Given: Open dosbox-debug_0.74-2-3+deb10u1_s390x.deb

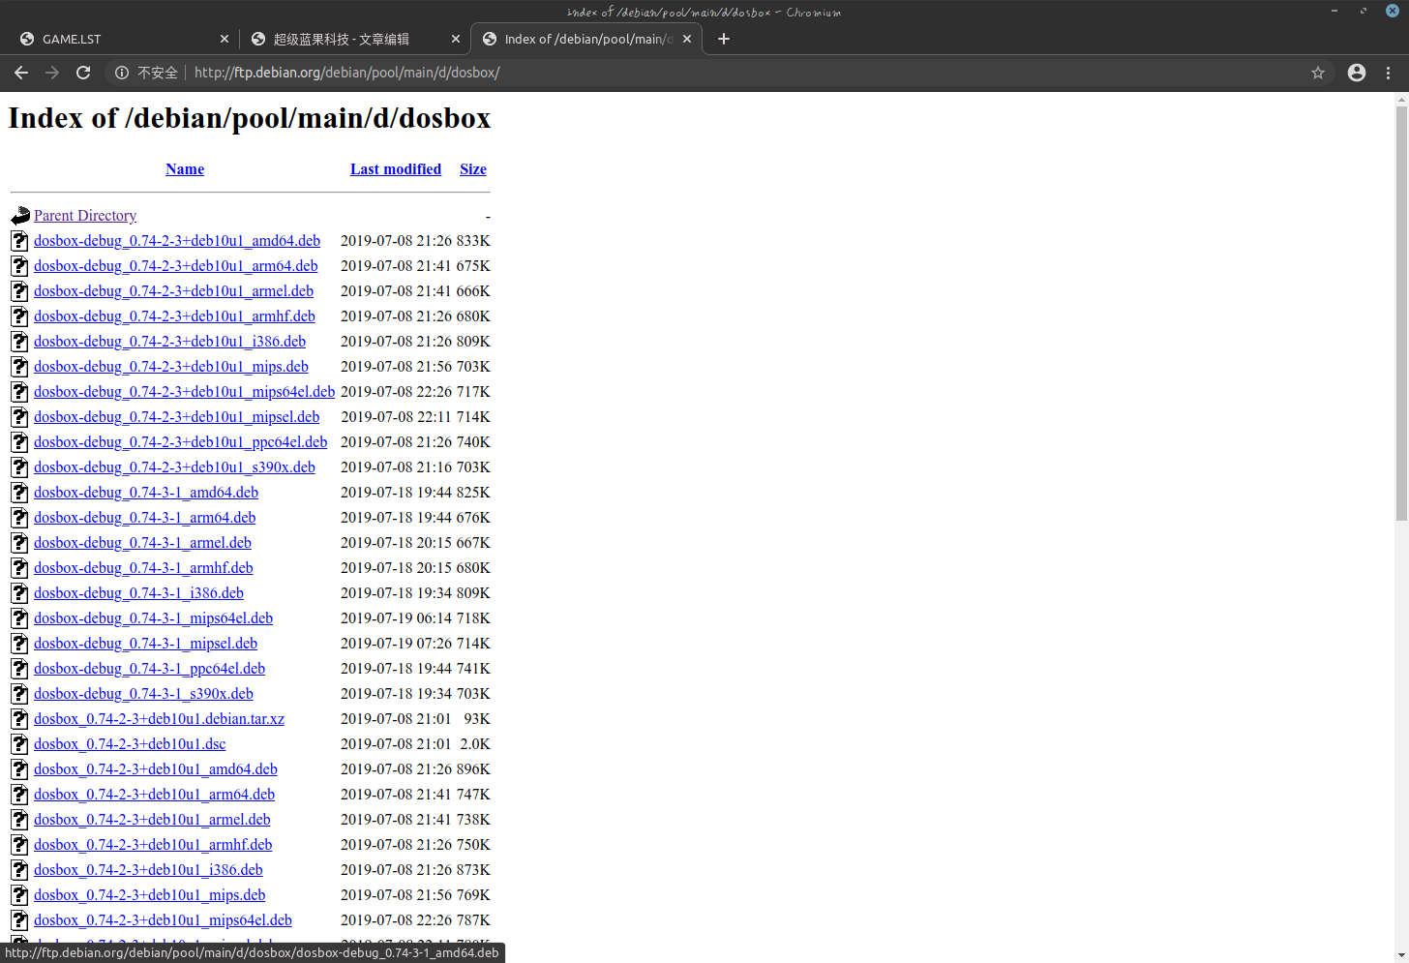Looking at the screenshot, I should [174, 467].
